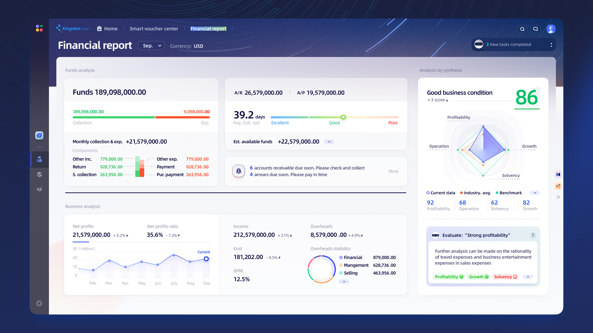Select the sidebar person icon

pos(39,159)
